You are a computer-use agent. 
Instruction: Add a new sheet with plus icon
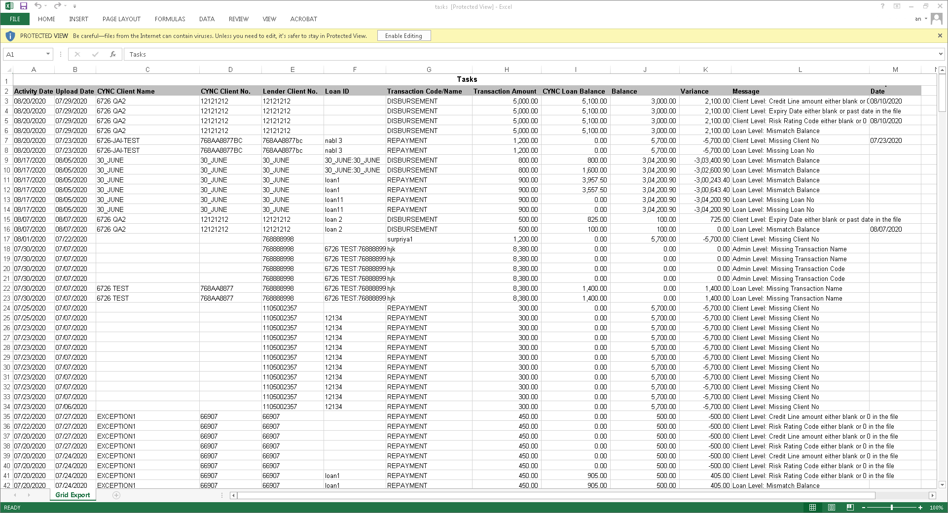click(116, 495)
